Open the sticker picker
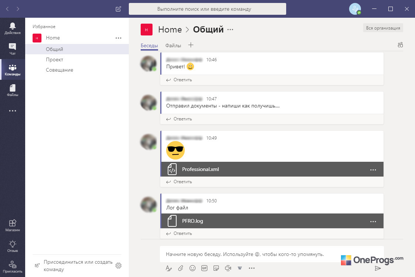The height and width of the screenshot is (277, 415). pos(216,268)
